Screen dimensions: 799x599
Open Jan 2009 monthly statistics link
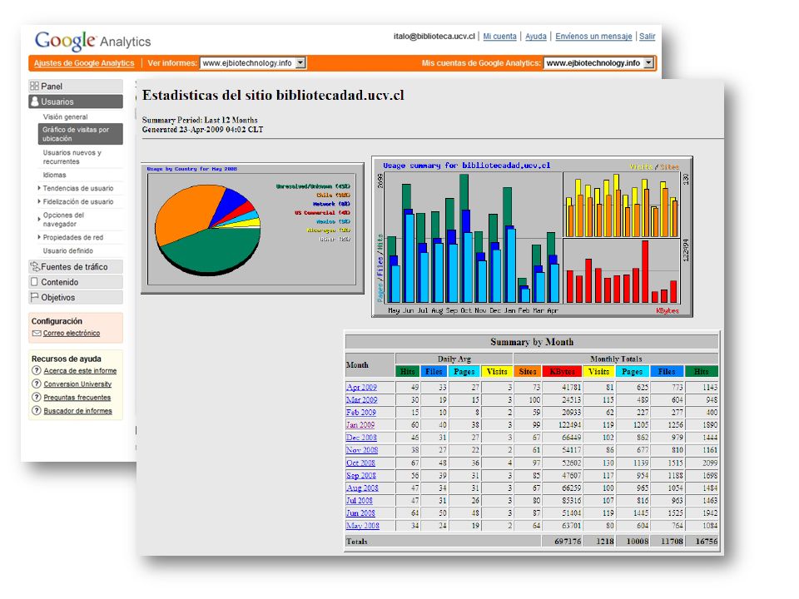[360, 425]
